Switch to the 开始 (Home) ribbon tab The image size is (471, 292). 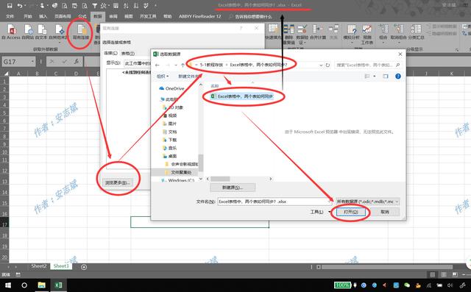click(x=28, y=16)
